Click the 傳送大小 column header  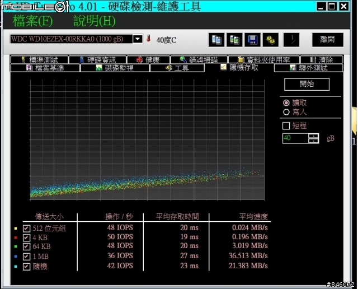(49, 217)
